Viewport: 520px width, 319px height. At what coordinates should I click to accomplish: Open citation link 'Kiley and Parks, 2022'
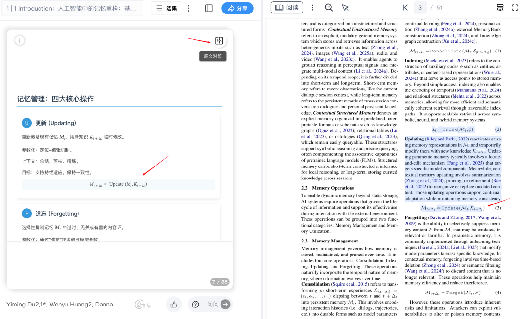[447, 139]
